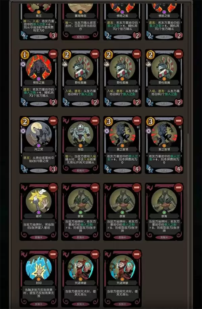Remove the 破坏 card using its minus icon
This screenshot has height=309, width=202.
pos(53,188)
